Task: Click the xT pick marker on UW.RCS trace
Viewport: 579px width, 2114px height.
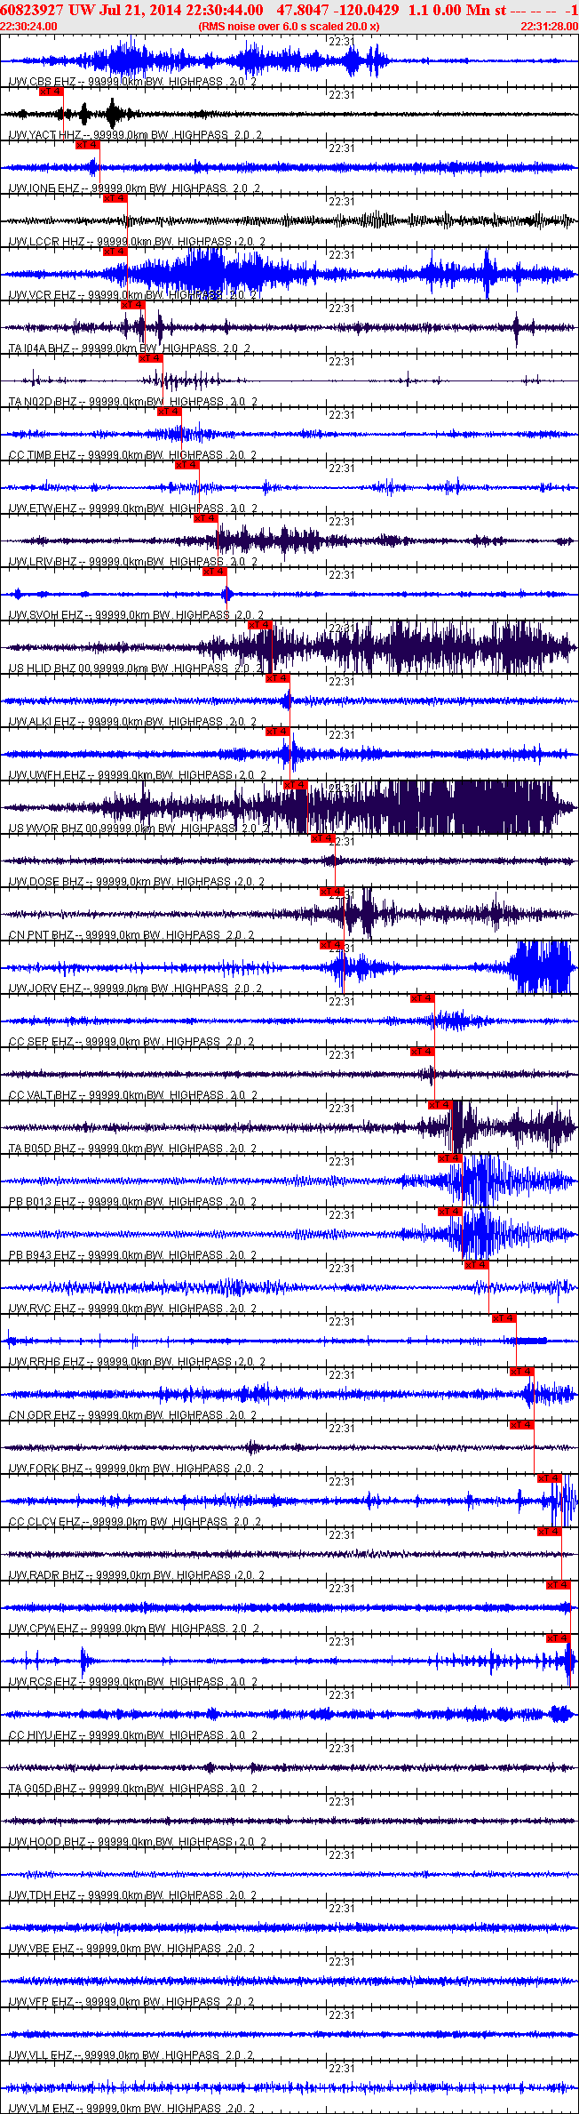Action: click(558, 1638)
